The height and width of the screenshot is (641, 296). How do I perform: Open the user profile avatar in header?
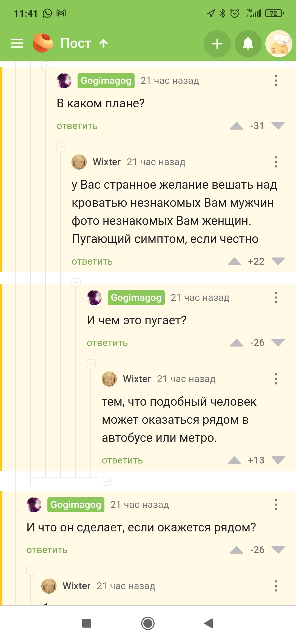279,44
